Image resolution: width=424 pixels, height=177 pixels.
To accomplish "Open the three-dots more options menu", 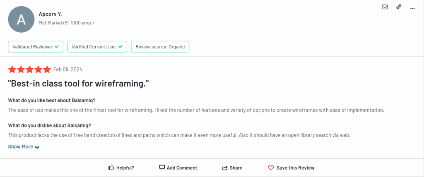I will tap(412, 9).
